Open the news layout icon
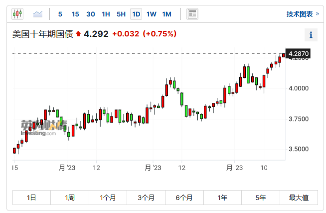This screenshot has width=326, height=213. (x=192, y=14)
